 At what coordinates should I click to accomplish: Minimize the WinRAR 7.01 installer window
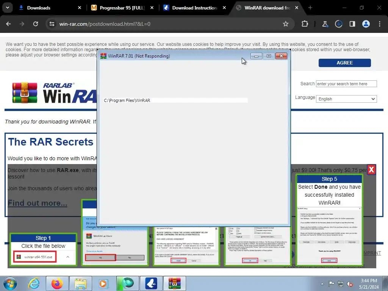[256, 56]
